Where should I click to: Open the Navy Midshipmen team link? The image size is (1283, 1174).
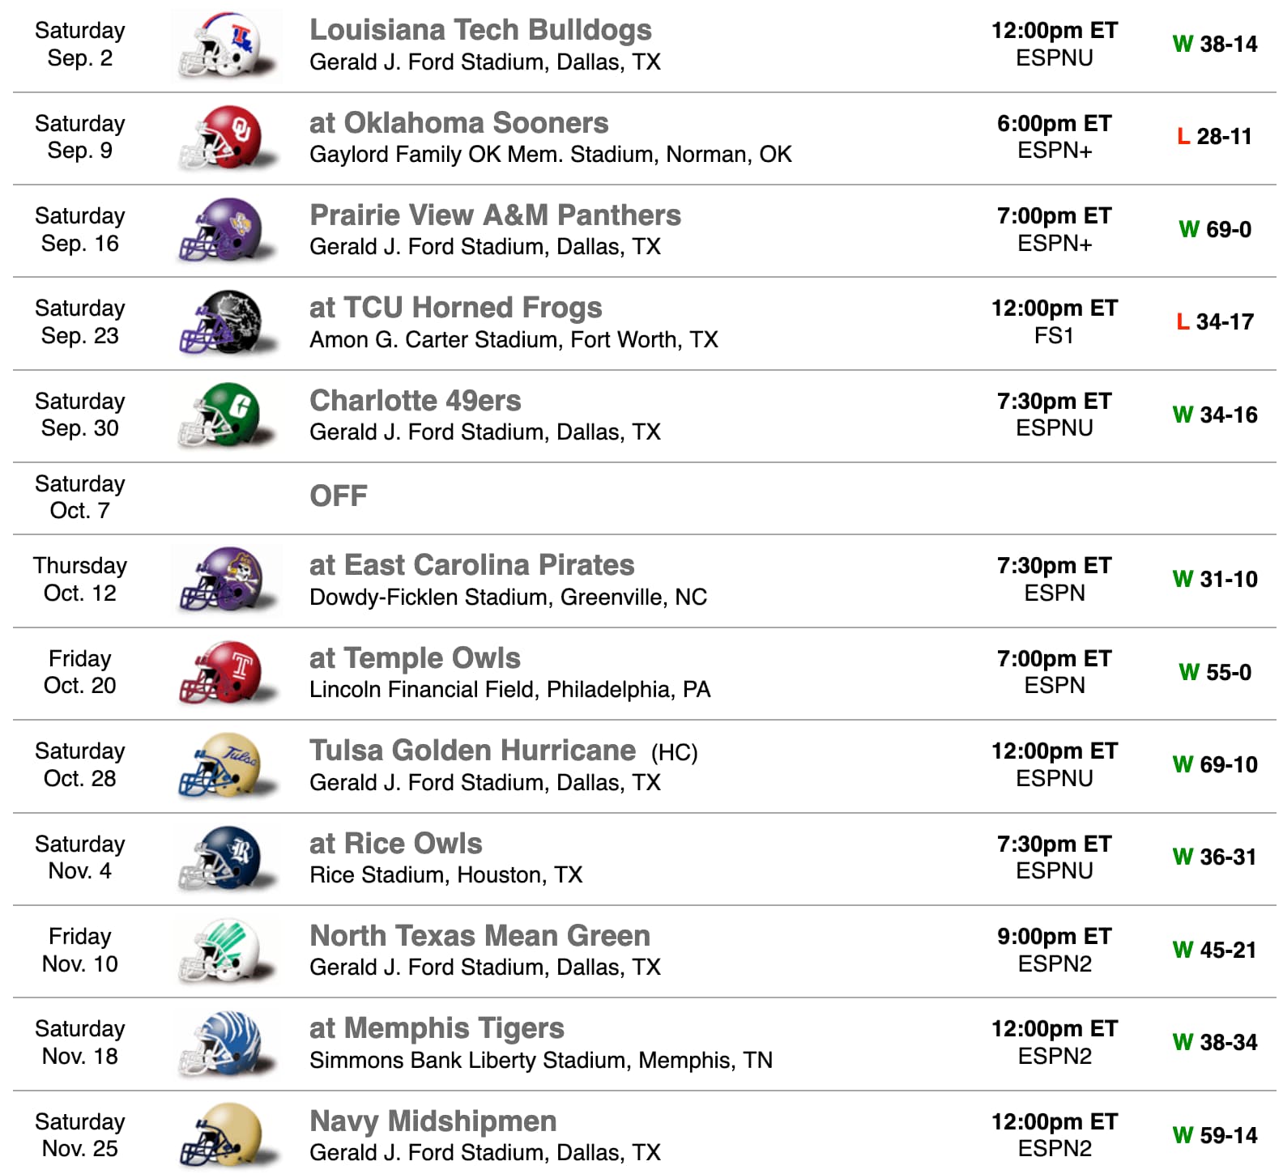[433, 1121]
